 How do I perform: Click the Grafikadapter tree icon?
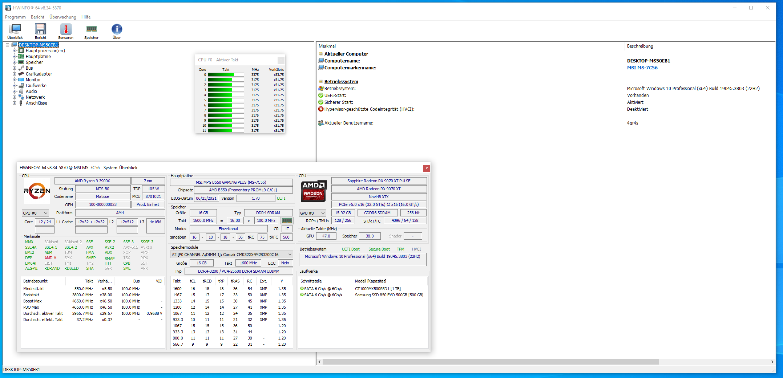click(x=21, y=74)
